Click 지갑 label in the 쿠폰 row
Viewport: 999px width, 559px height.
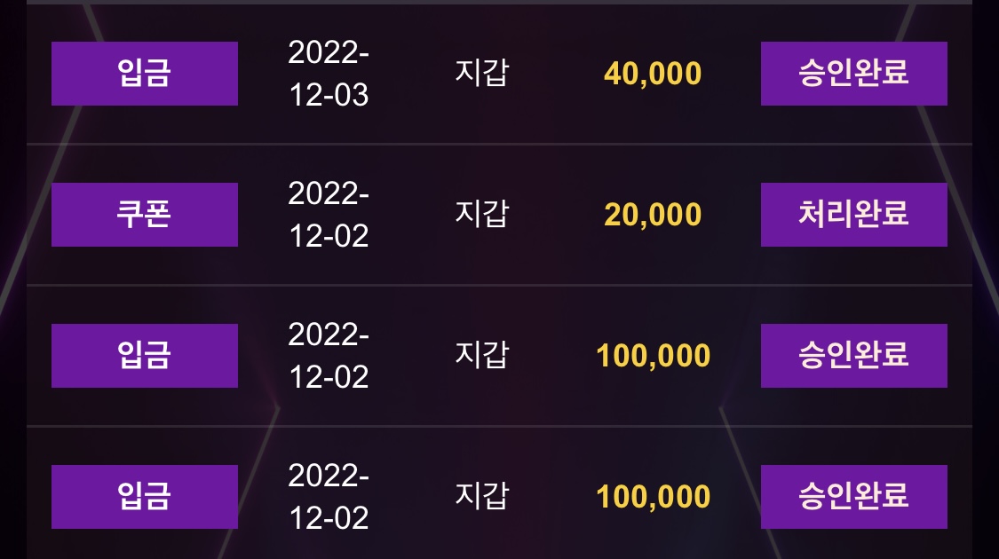coord(481,213)
